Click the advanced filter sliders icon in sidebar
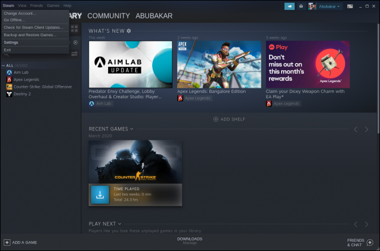The height and width of the screenshot is (251, 380). 75,53
